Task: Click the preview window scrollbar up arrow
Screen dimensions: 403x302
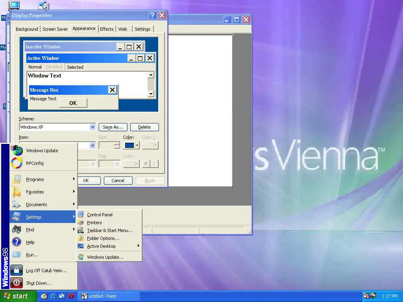Action: point(151,75)
